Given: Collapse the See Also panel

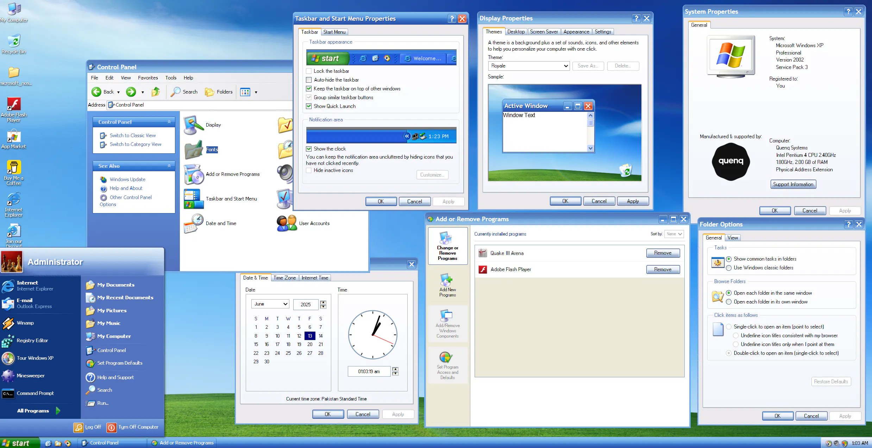Looking at the screenshot, I should pyautogui.click(x=169, y=166).
